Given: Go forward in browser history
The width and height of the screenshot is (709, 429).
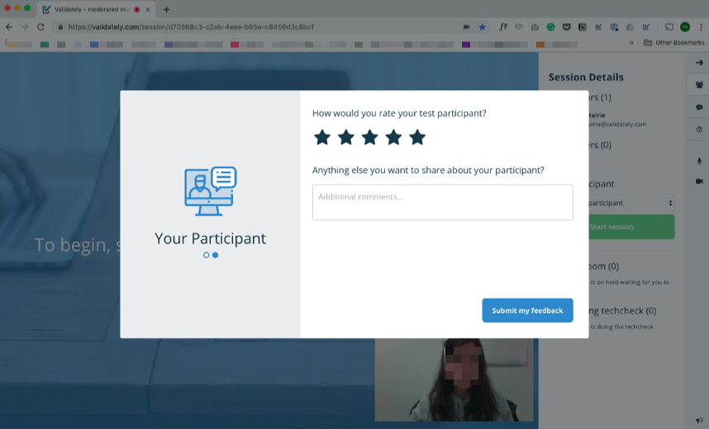Looking at the screenshot, I should click(x=25, y=27).
